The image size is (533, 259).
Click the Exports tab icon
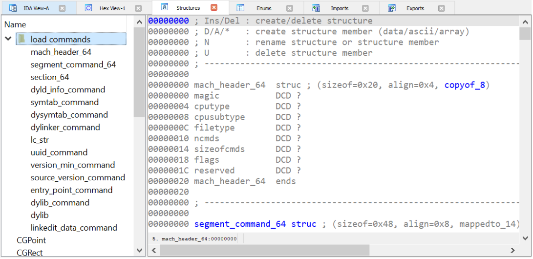pyautogui.click(x=391, y=8)
